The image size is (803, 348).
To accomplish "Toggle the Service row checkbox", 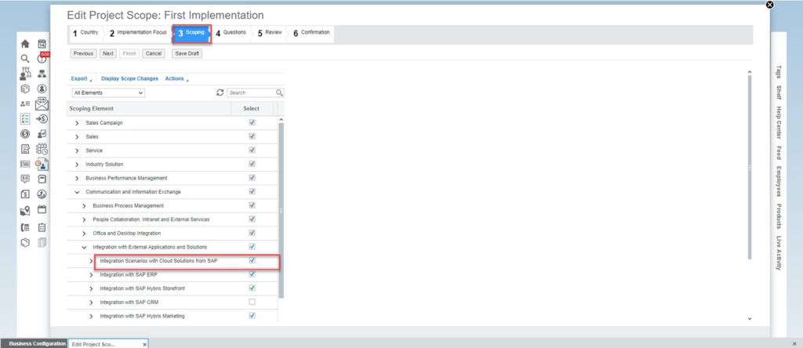I will click(252, 150).
